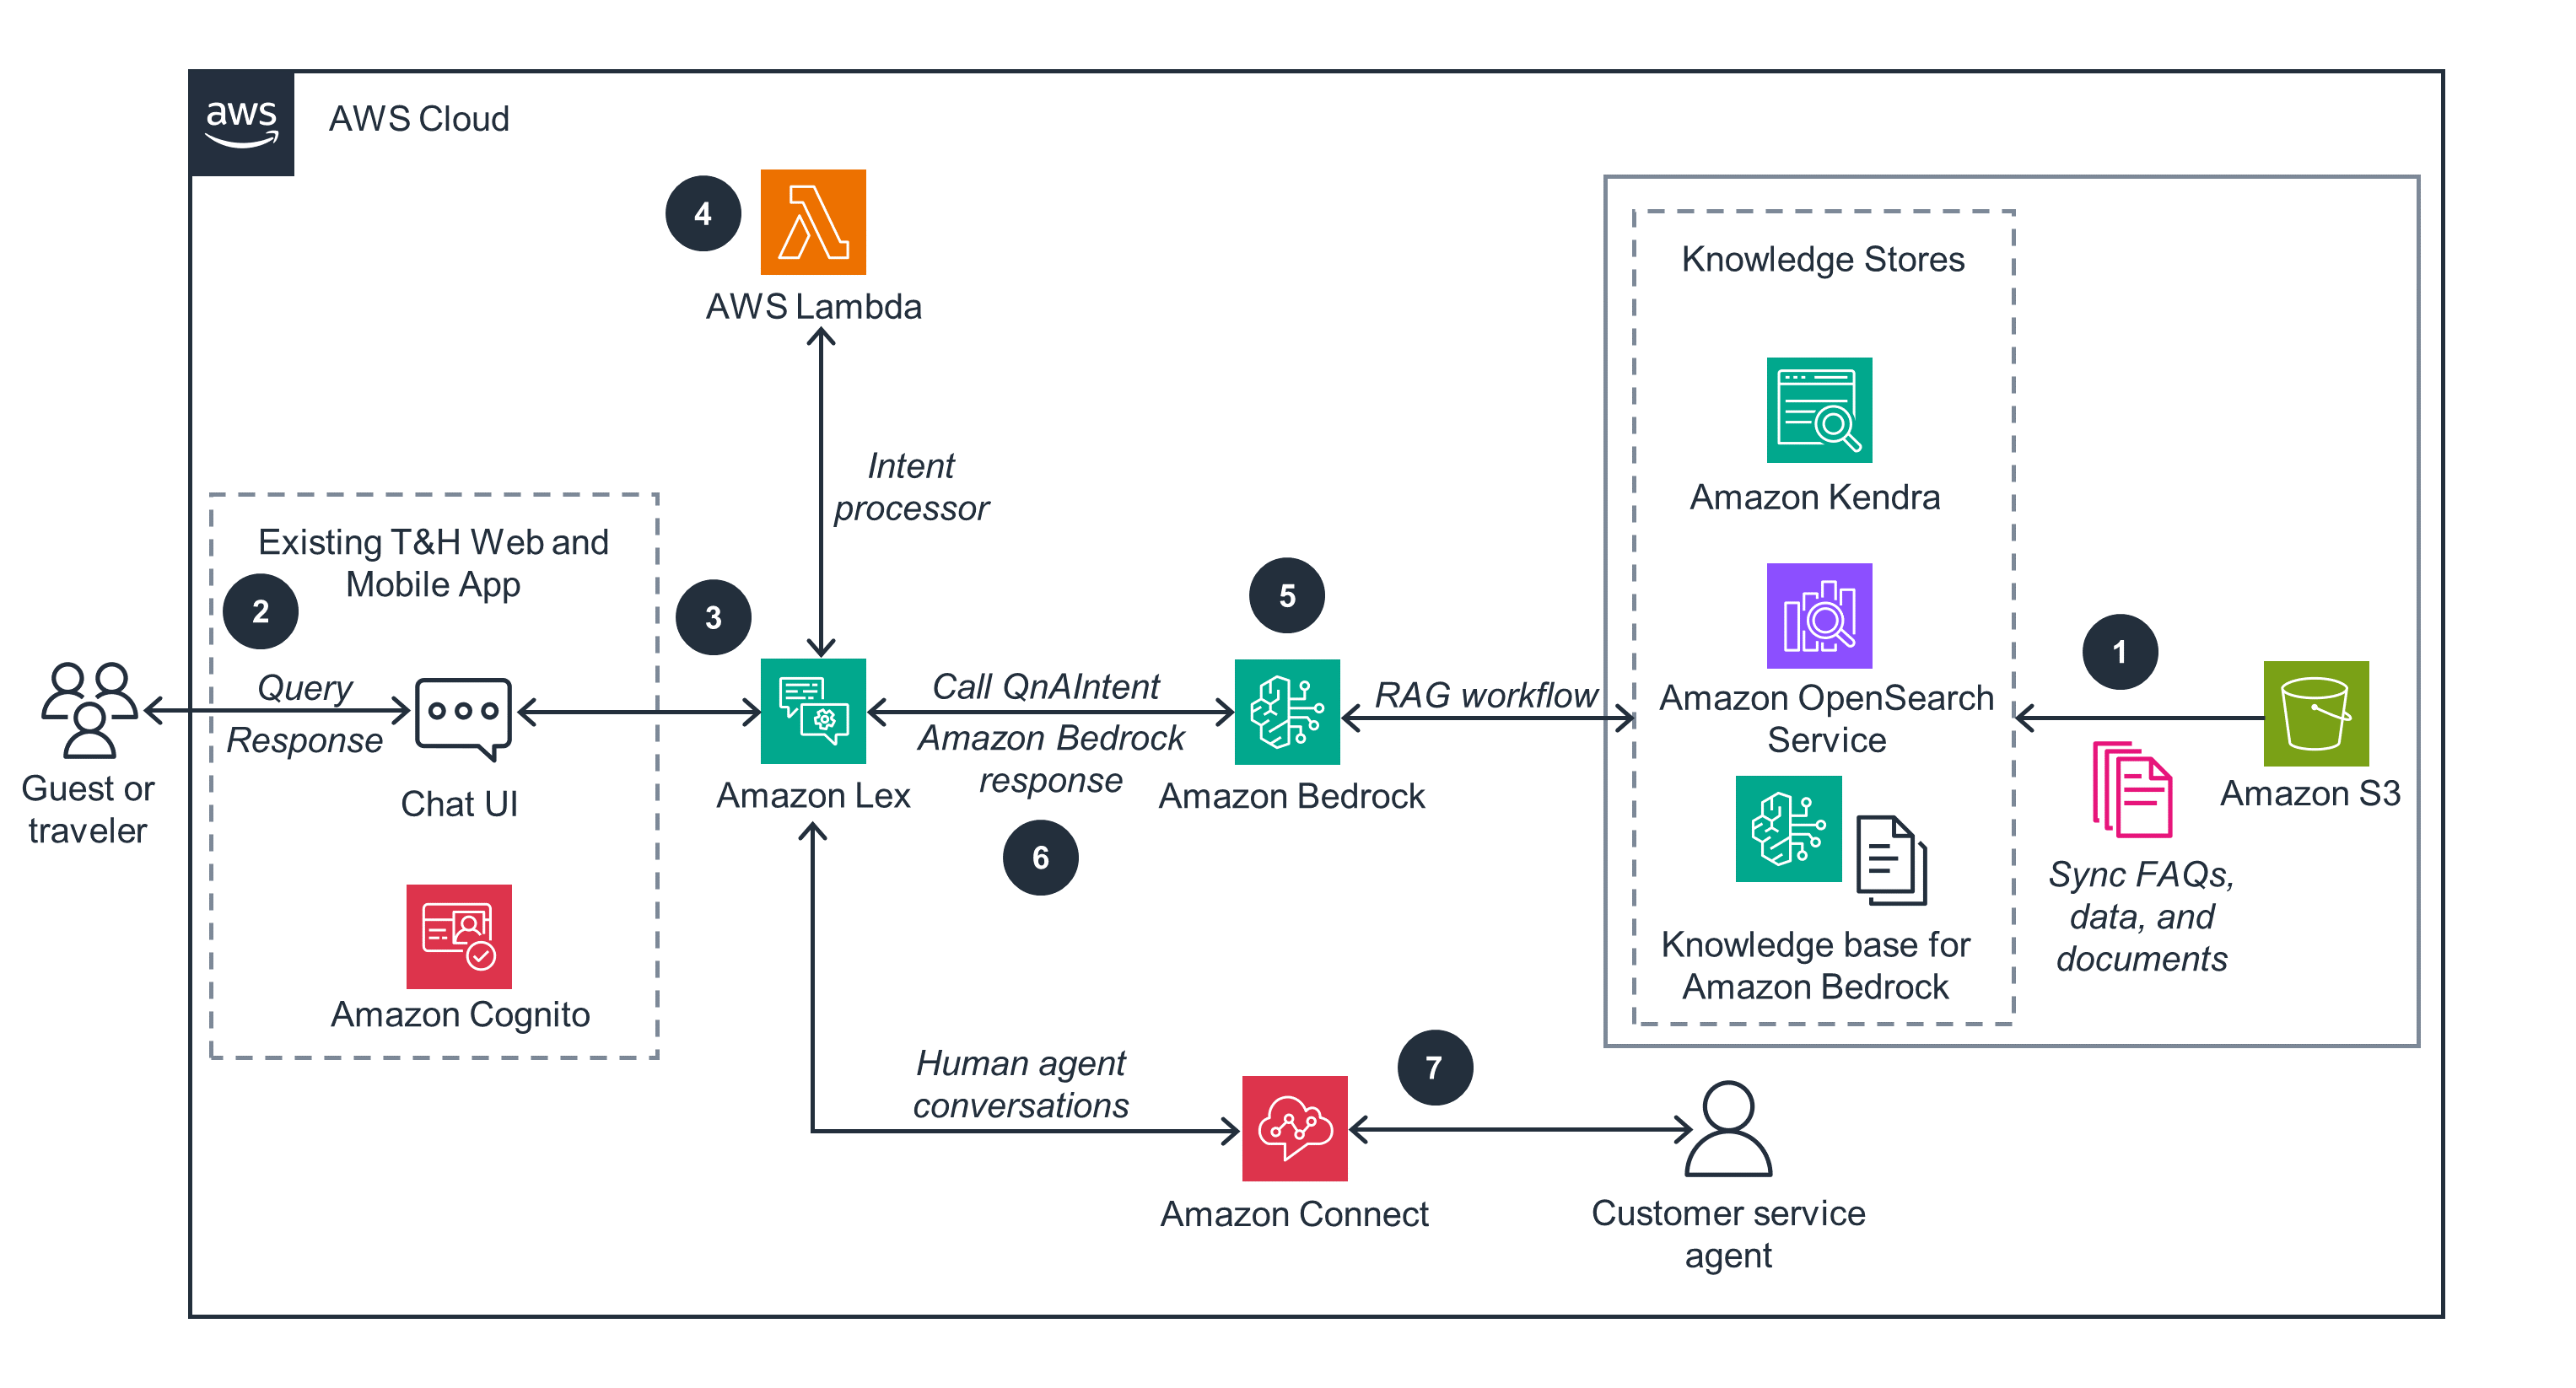Click the 'Call QnAIntent' text

tap(1046, 686)
